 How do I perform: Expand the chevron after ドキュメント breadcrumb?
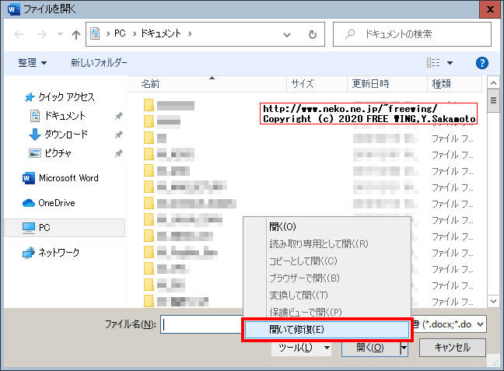(190, 33)
